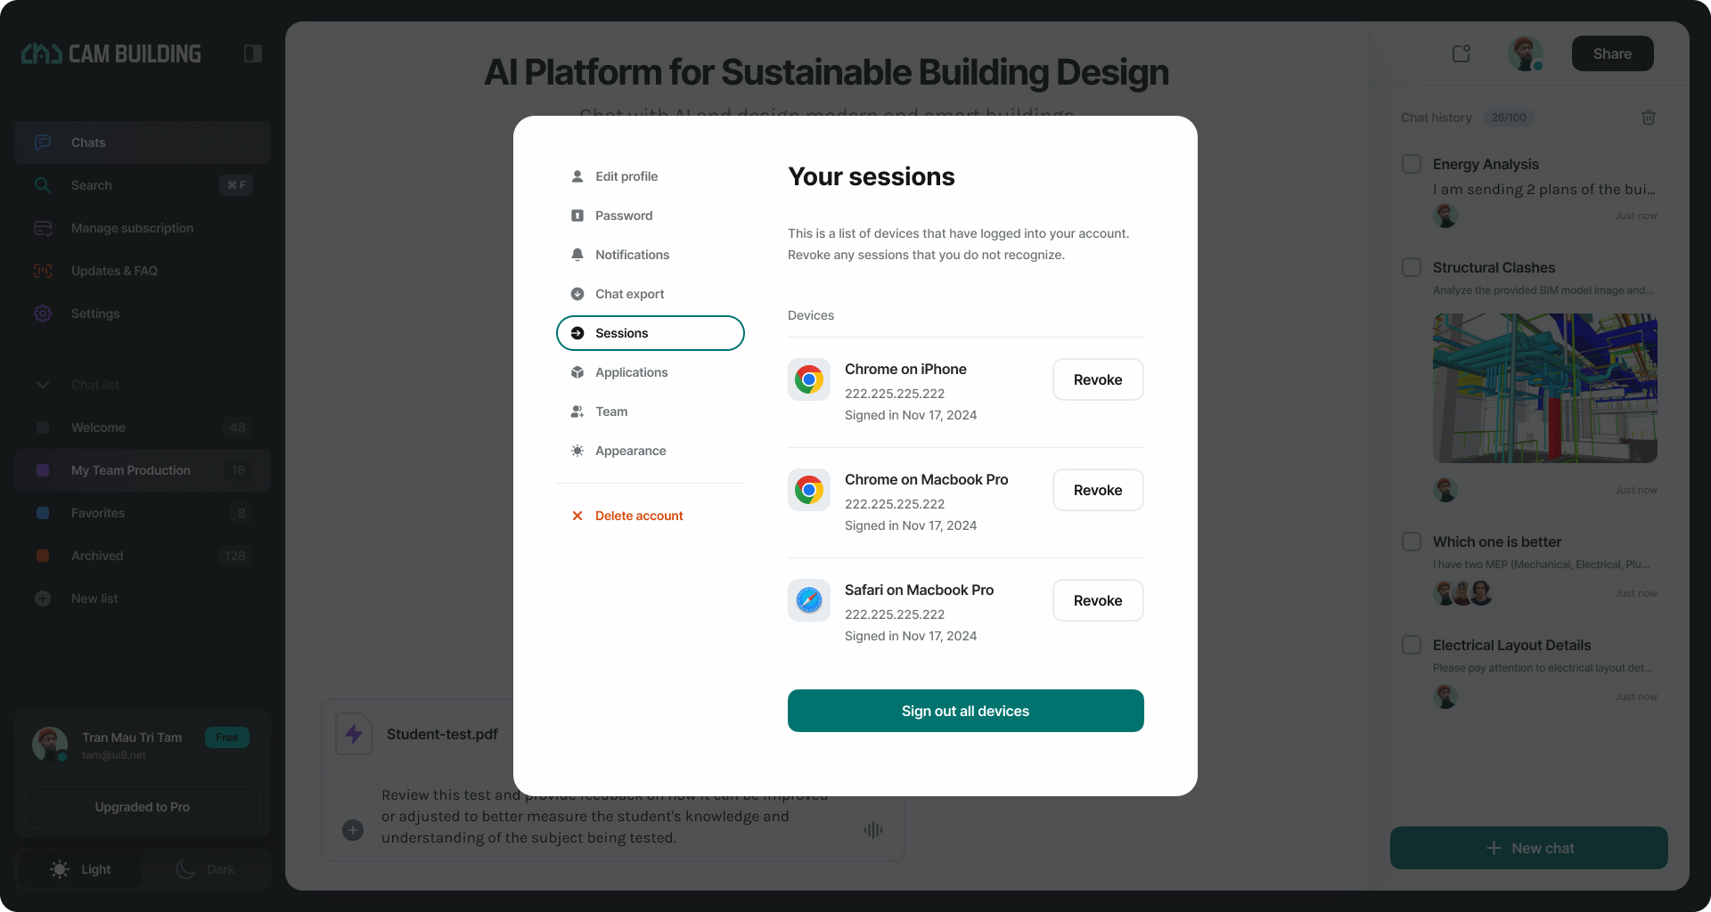Screen dimensions: 1711x912
Task: Click the Student-test.pdf file icon
Action: click(354, 734)
